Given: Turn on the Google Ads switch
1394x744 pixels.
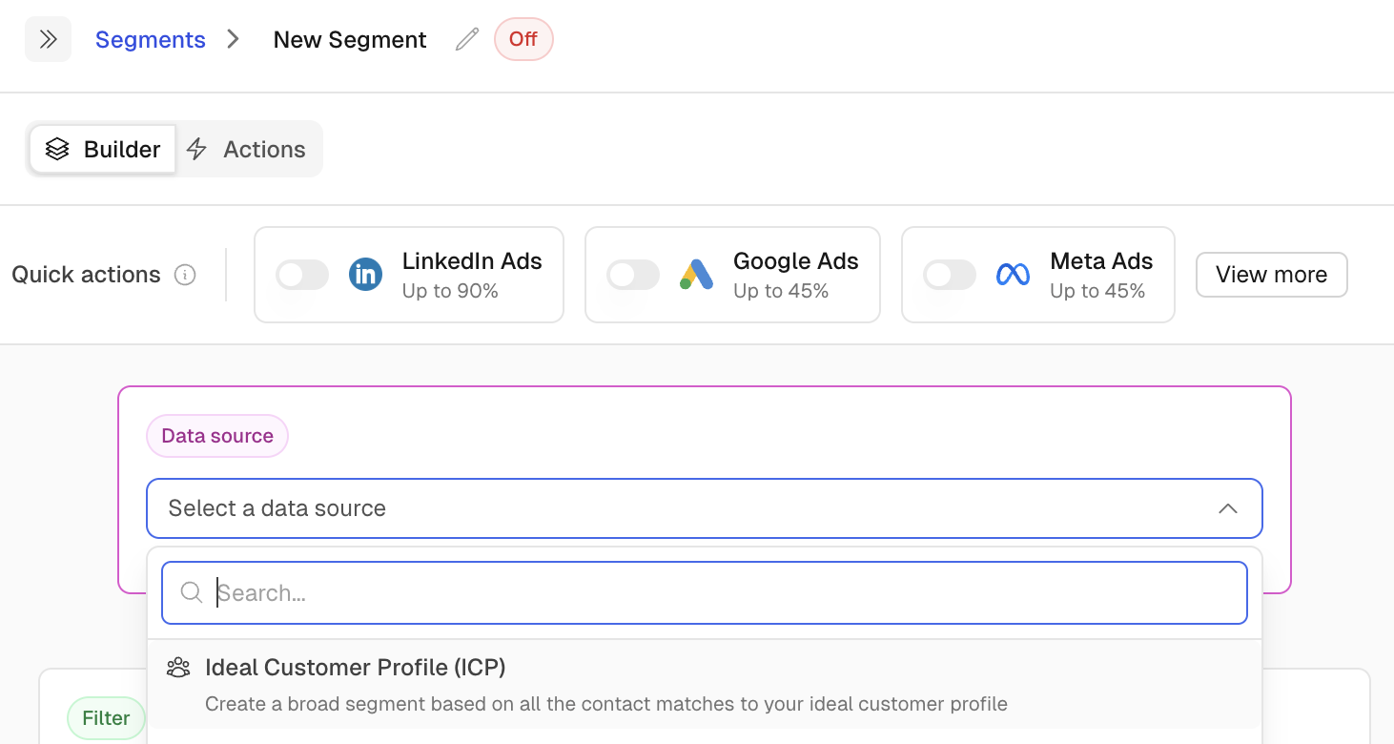Looking at the screenshot, I should pyautogui.click(x=633, y=275).
